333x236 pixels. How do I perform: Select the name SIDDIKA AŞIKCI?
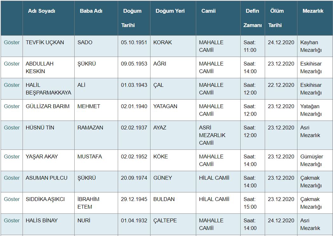point(45,199)
